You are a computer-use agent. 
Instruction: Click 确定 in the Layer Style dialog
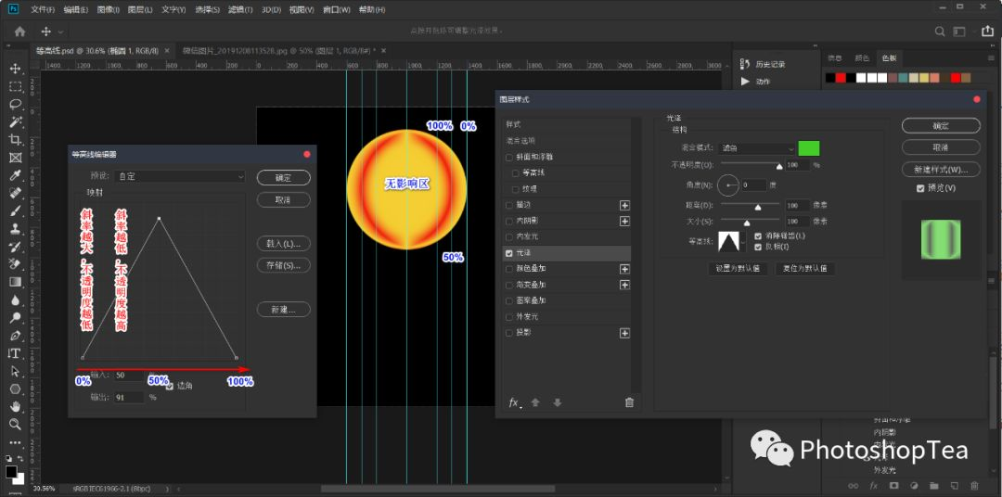(x=941, y=126)
